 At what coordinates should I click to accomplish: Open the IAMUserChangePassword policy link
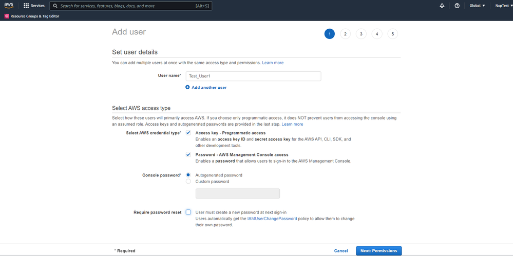(272, 219)
